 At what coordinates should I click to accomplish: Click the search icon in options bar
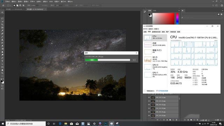tap(213, 6)
